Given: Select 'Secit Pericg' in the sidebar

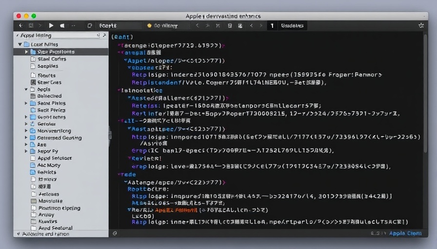Looking at the screenshot, I should pyautogui.click(x=51, y=110).
